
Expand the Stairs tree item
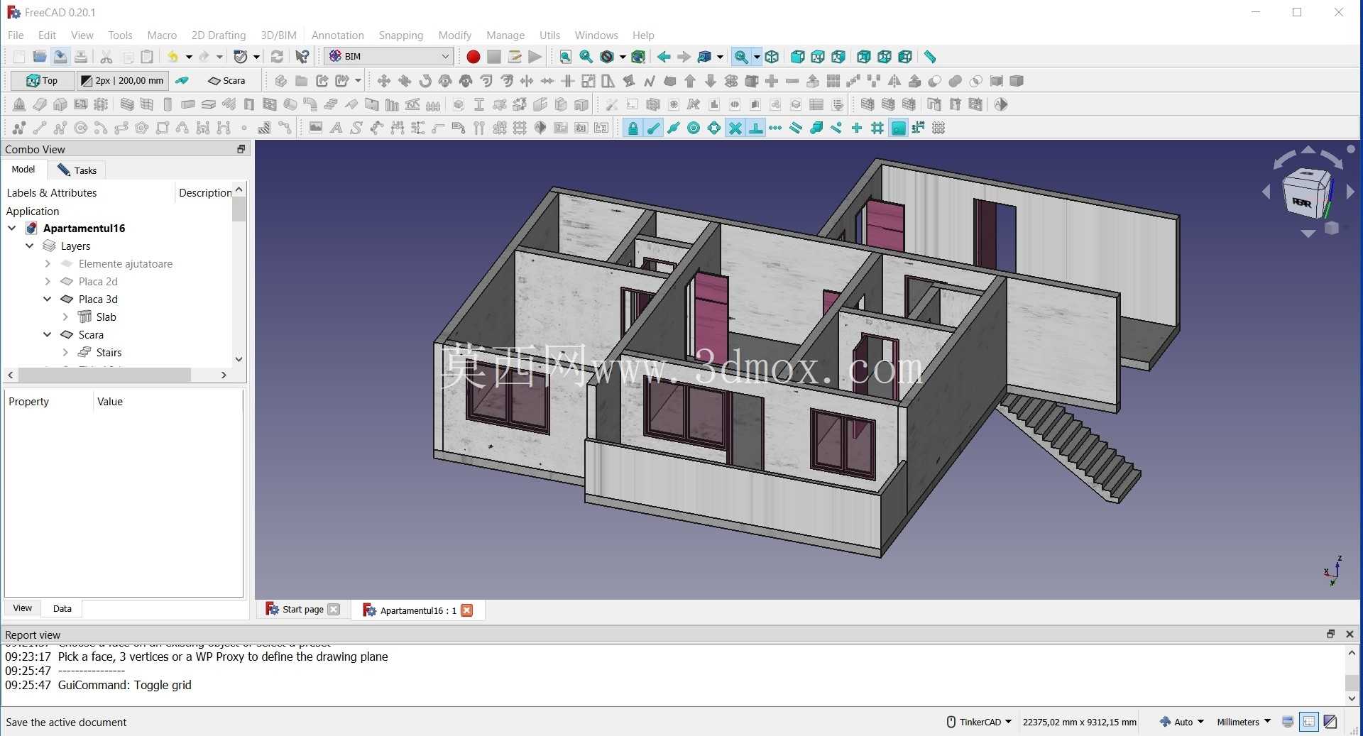[65, 352]
